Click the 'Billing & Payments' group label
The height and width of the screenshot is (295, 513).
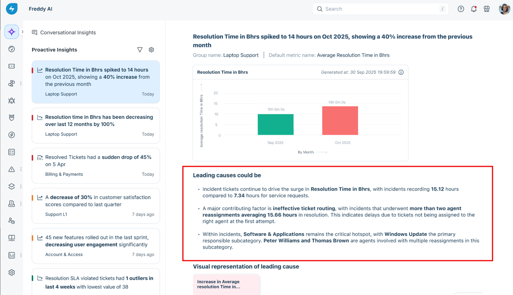pyautogui.click(x=64, y=175)
